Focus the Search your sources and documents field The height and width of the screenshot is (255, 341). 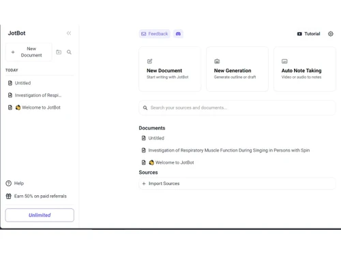(237, 107)
